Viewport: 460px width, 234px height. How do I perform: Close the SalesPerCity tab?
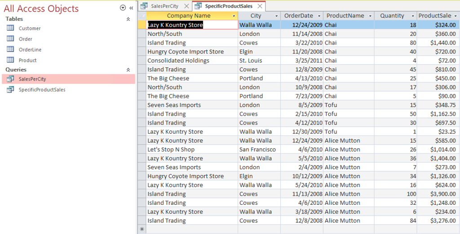pyautogui.click(x=186, y=6)
